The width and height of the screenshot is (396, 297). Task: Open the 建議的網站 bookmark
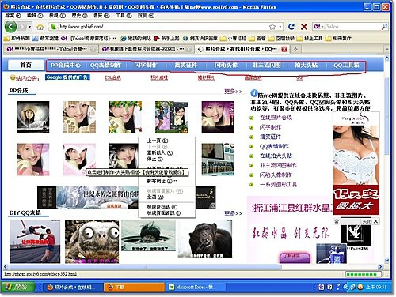pyautogui.click(x=135, y=39)
